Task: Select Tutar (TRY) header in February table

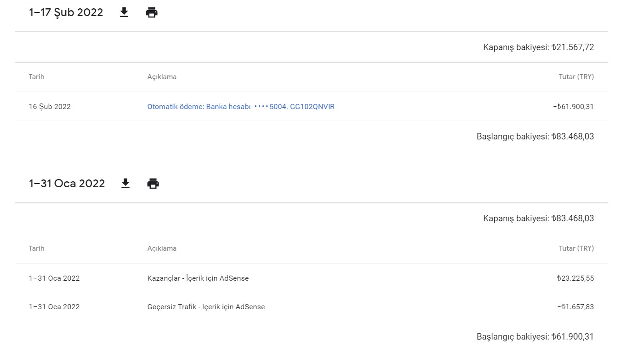Action: [x=576, y=77]
